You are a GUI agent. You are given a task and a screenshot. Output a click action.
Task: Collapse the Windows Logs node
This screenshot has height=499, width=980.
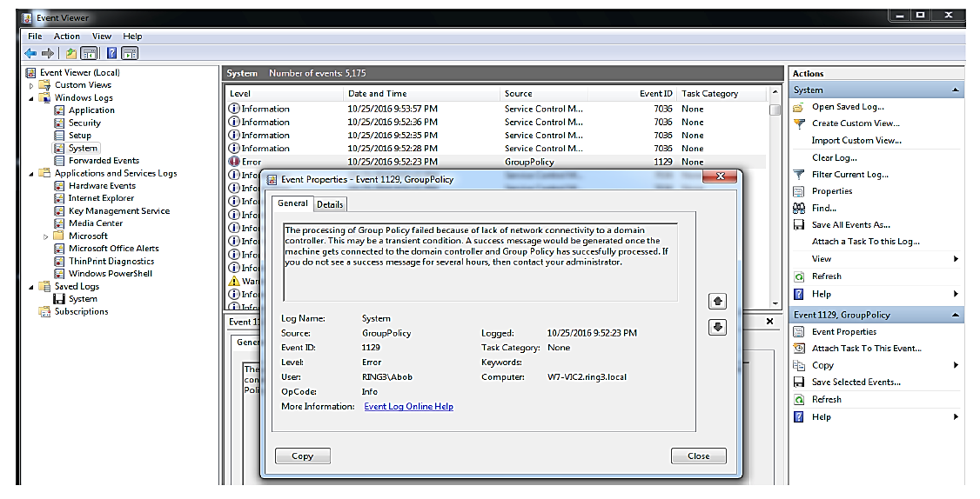(x=31, y=98)
